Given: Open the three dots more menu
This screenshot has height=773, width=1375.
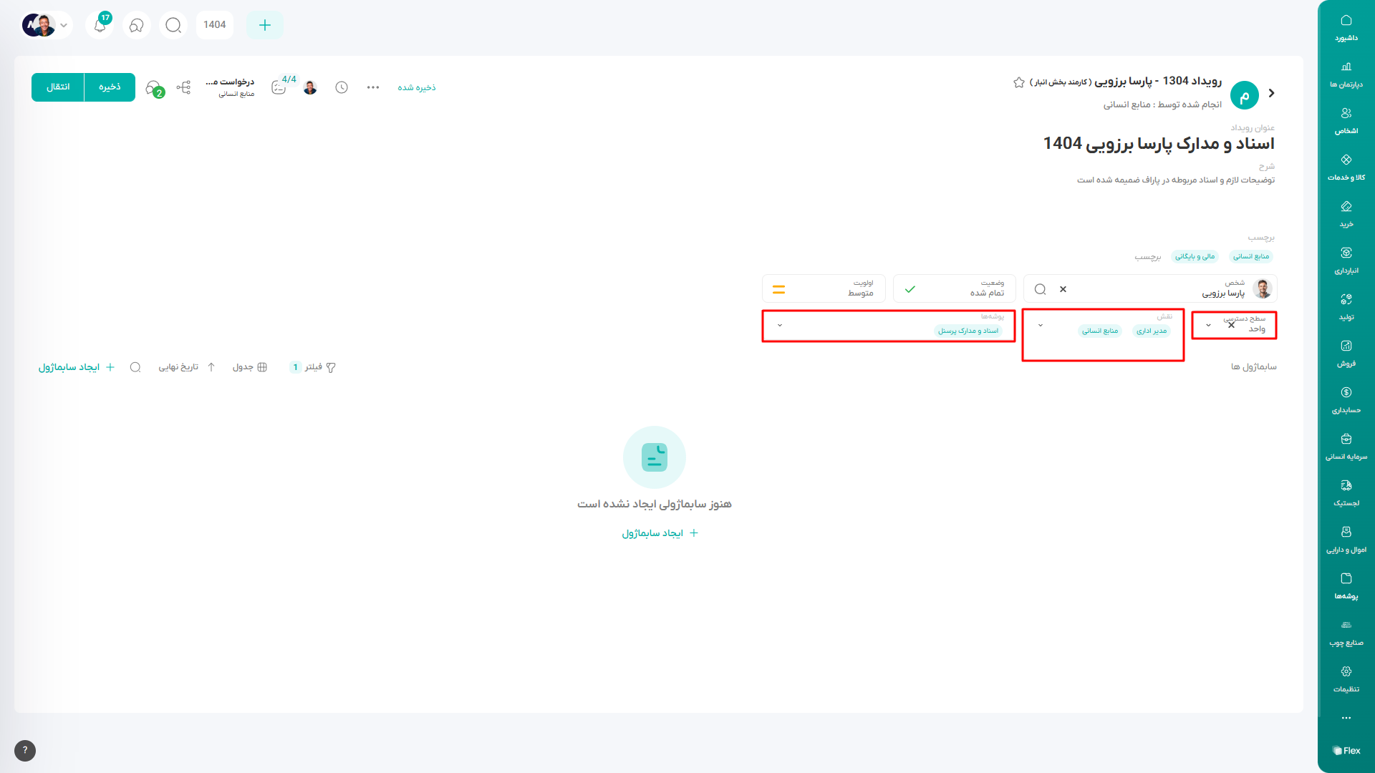Looking at the screenshot, I should pos(373,87).
